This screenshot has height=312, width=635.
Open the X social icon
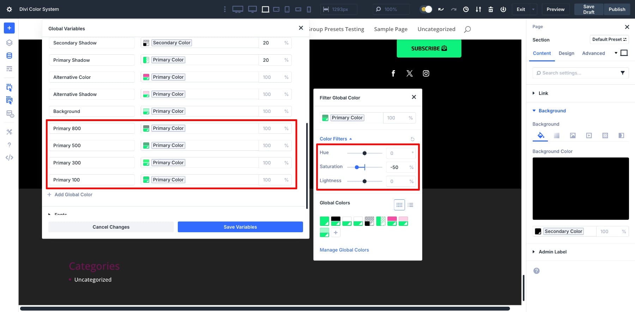click(x=410, y=73)
